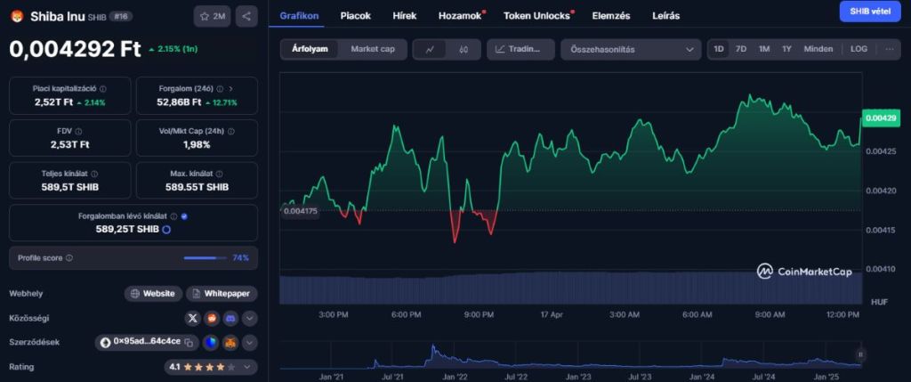Expand more Szerződések contracts

[x=249, y=343]
